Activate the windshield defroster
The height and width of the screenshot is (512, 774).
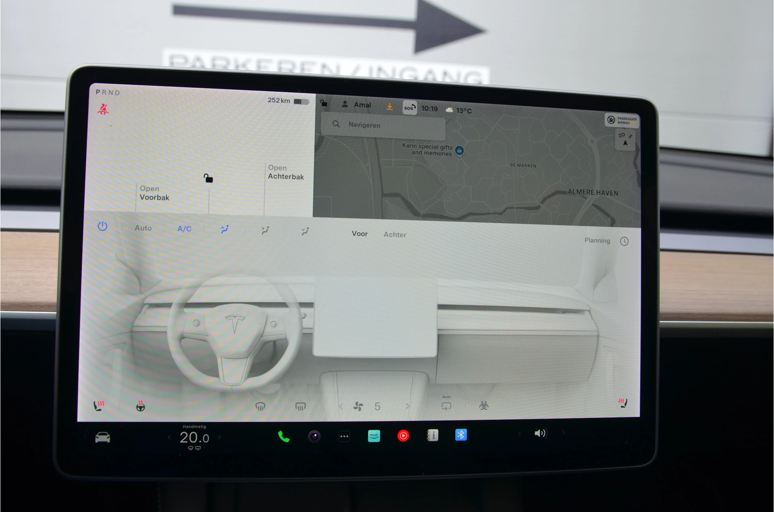coord(261,406)
